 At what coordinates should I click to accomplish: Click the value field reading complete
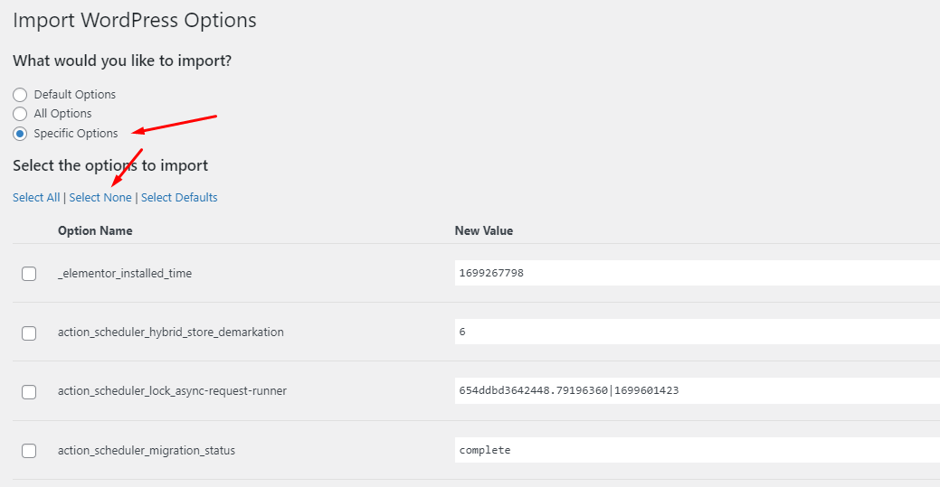coord(698,450)
